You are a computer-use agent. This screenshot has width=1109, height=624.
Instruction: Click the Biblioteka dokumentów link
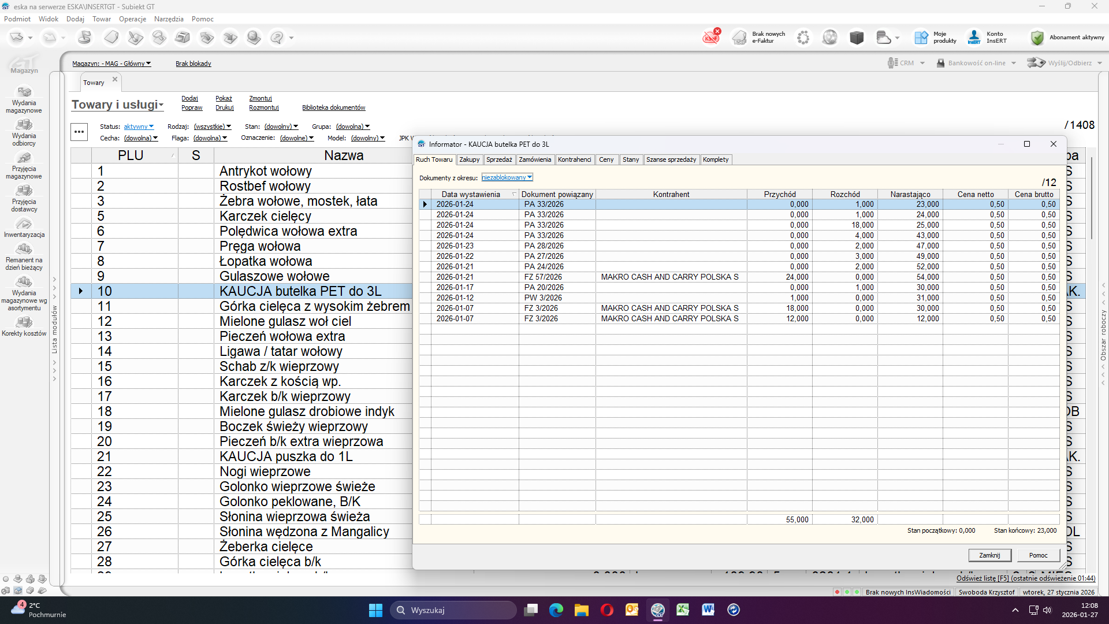point(333,107)
